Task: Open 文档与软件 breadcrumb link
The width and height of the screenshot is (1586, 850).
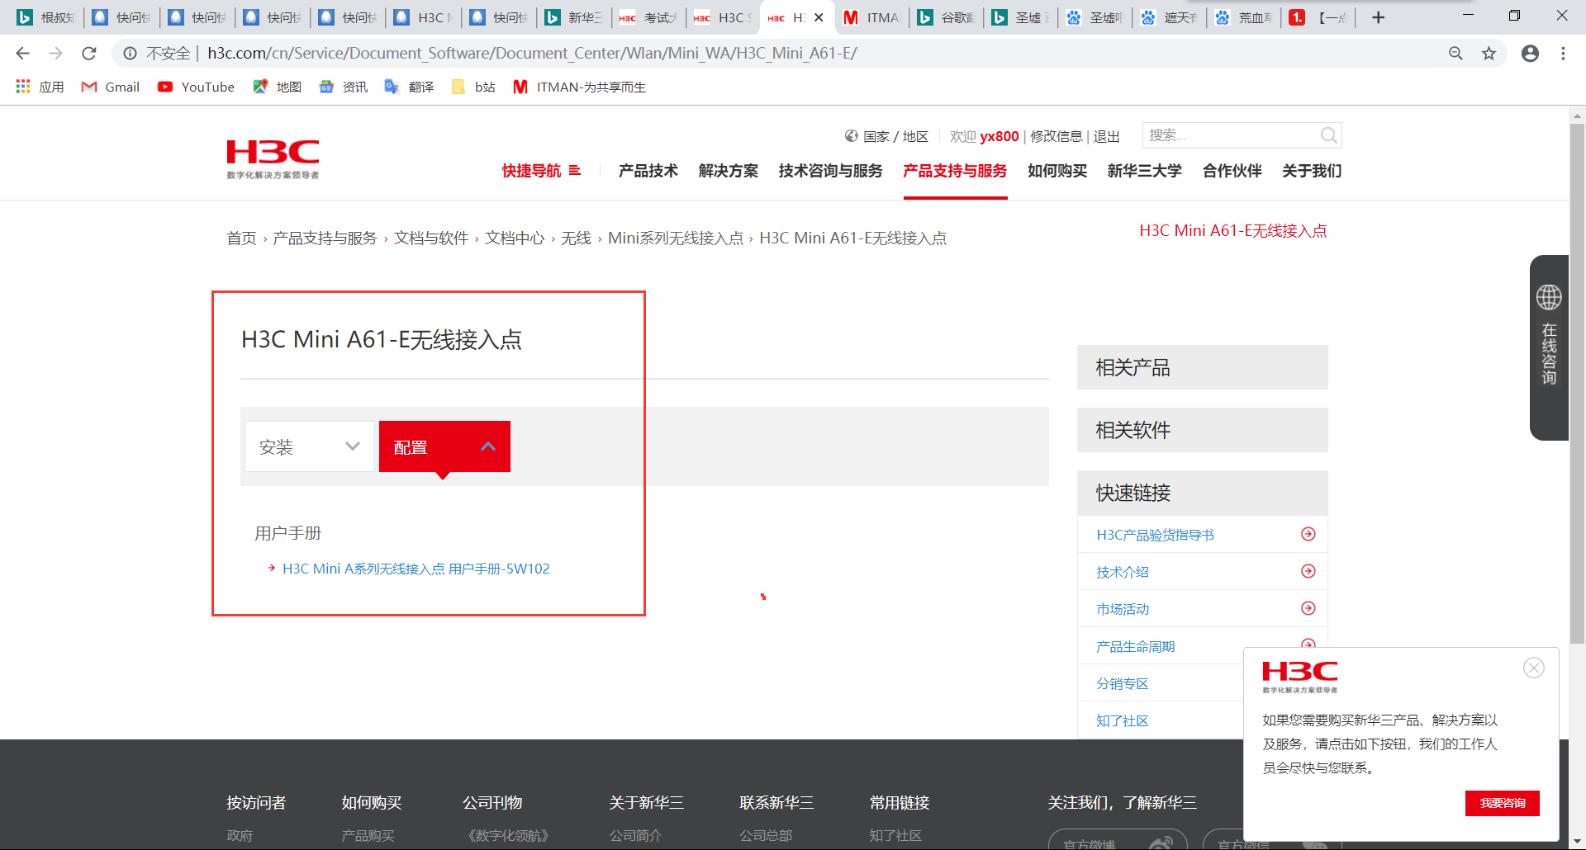Action: [x=431, y=238]
